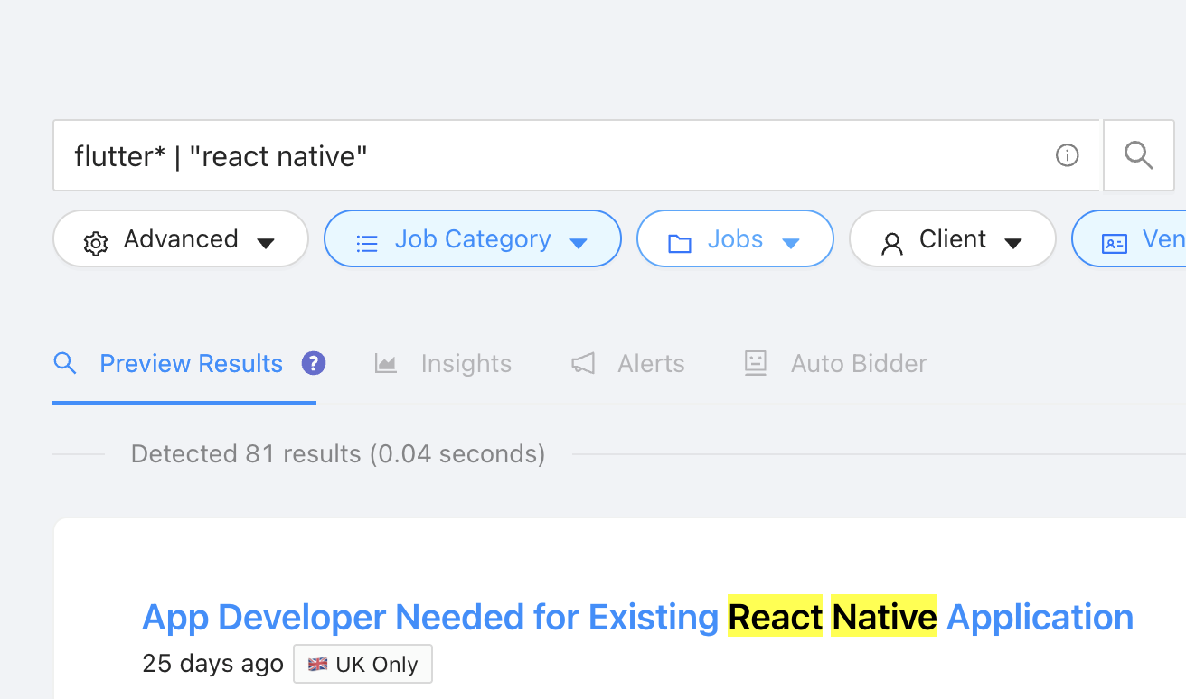Click the gear icon on Advanced filter
This screenshot has height=699, width=1186.
95,242
